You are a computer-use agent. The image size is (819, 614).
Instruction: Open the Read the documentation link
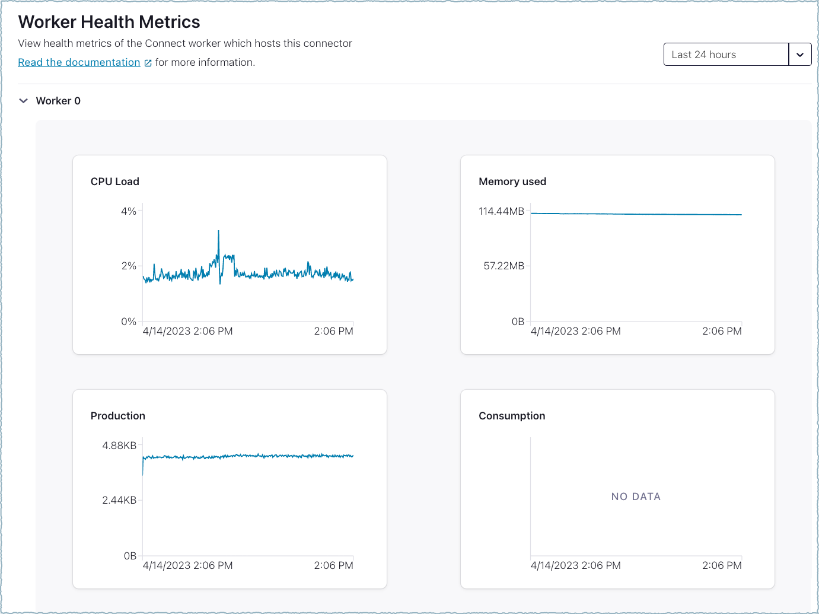[x=79, y=62]
